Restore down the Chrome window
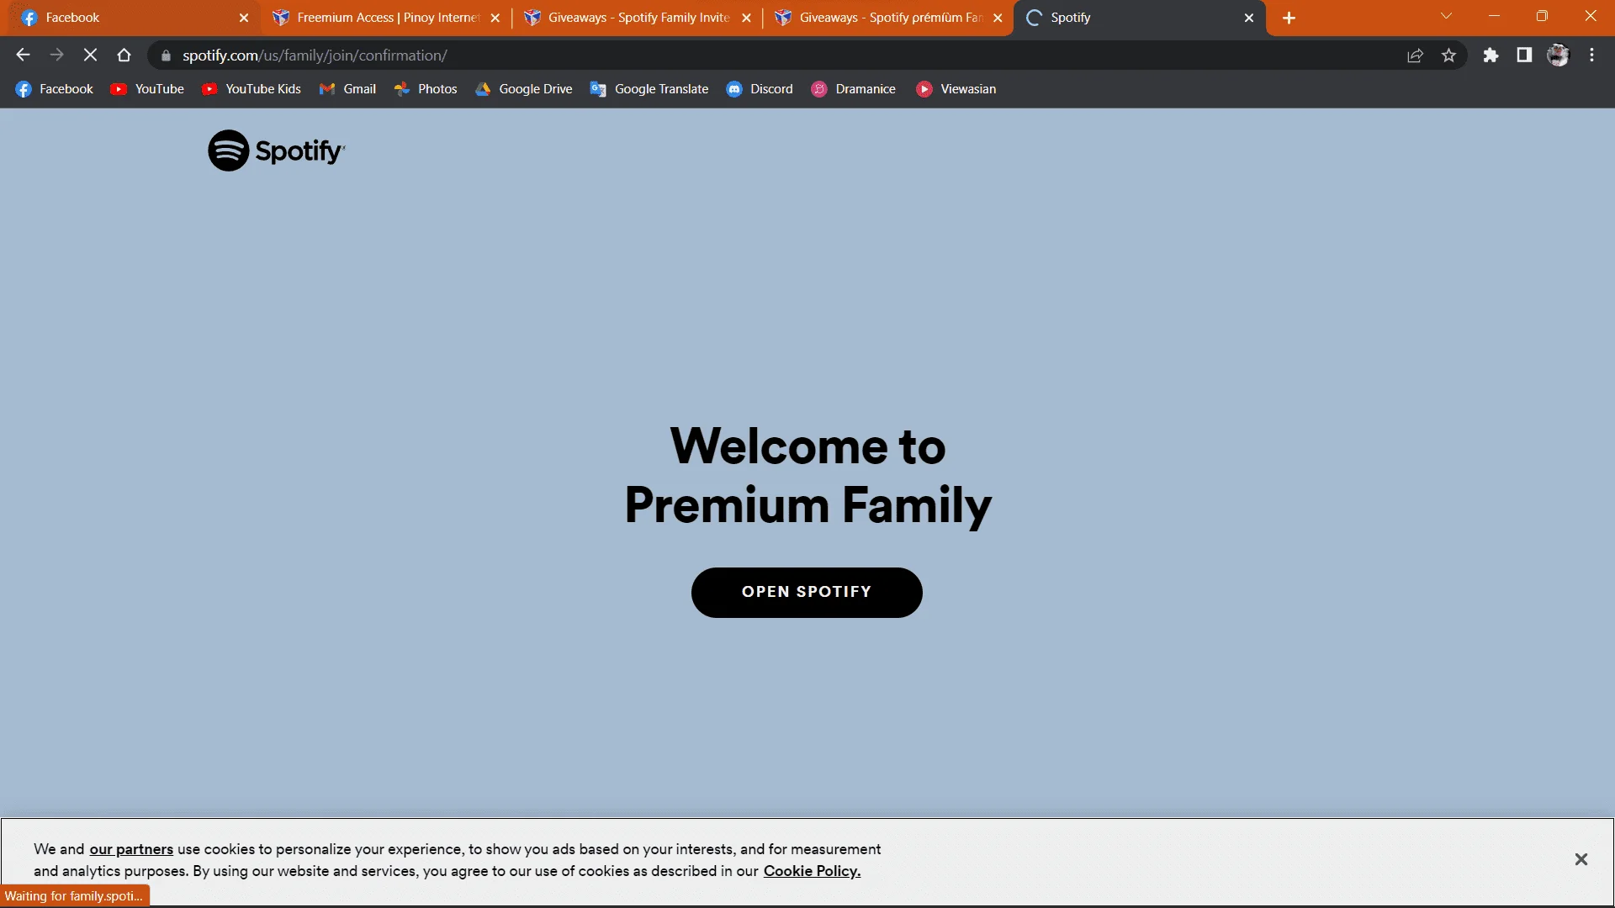Viewport: 1615px width, 908px height. point(1542,16)
